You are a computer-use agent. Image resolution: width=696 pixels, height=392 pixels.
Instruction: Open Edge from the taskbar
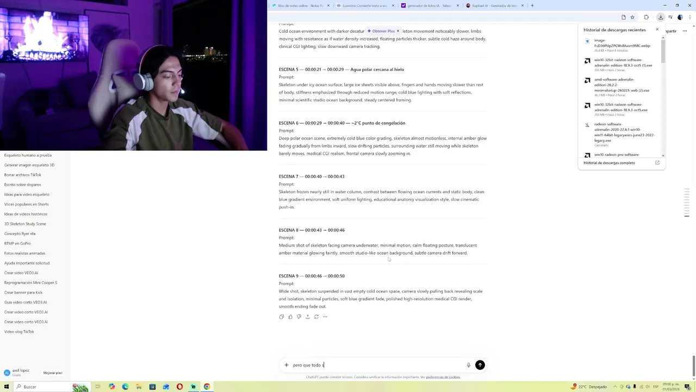point(125,387)
